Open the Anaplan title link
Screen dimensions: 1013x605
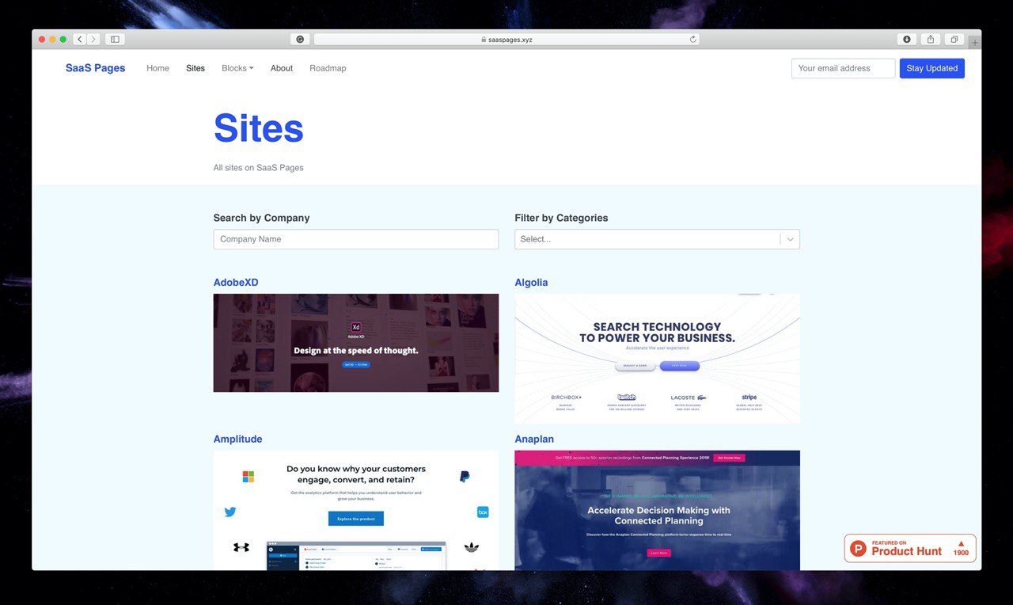pyautogui.click(x=534, y=439)
